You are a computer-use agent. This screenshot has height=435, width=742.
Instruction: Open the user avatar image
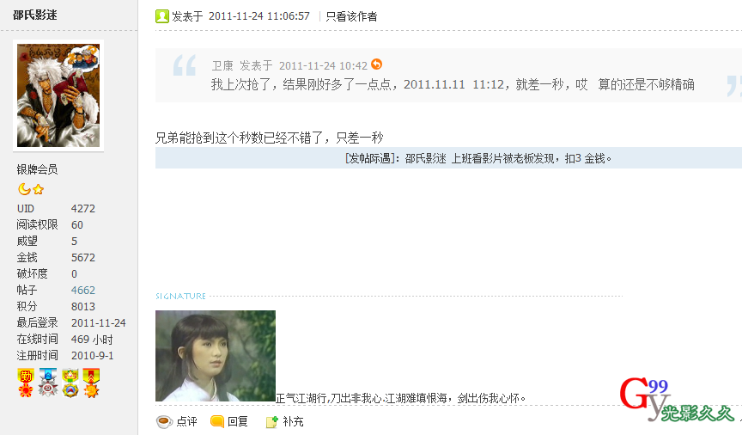(58, 95)
